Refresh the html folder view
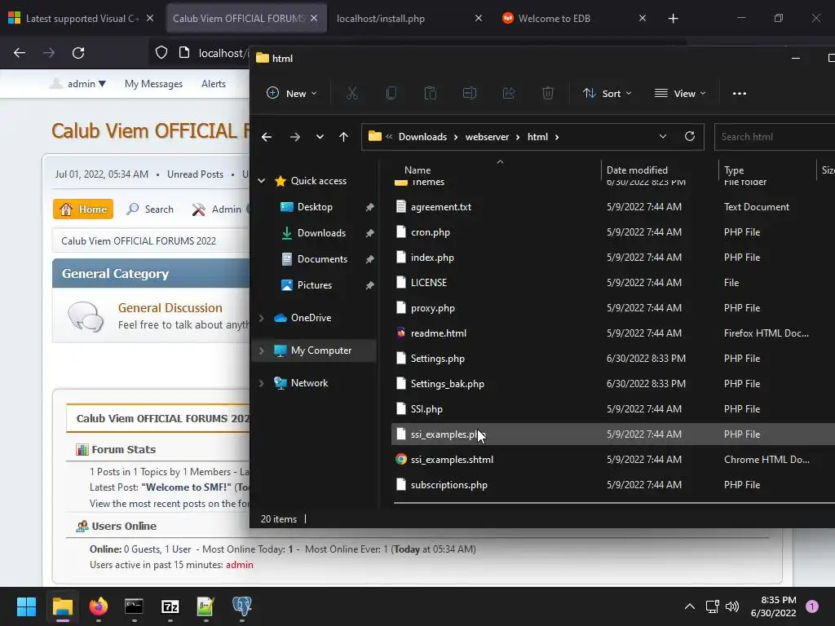835x626 pixels. (x=690, y=136)
